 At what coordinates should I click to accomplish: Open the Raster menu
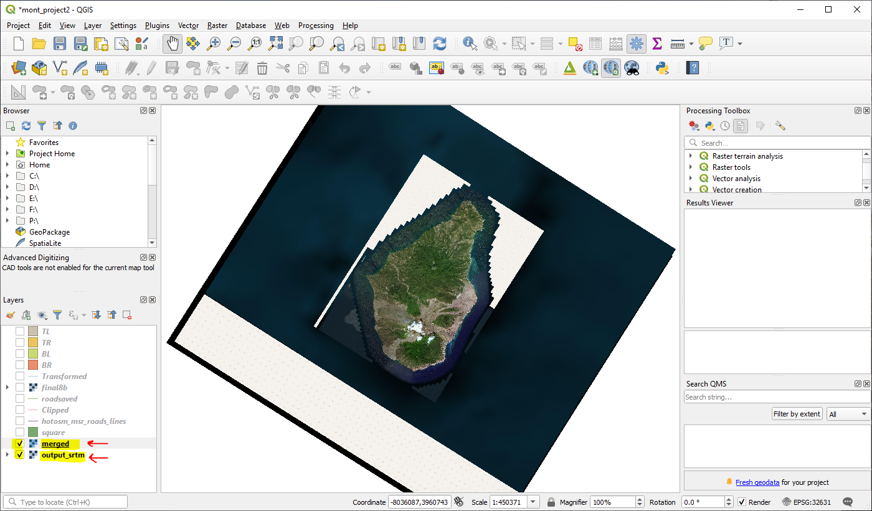click(217, 26)
